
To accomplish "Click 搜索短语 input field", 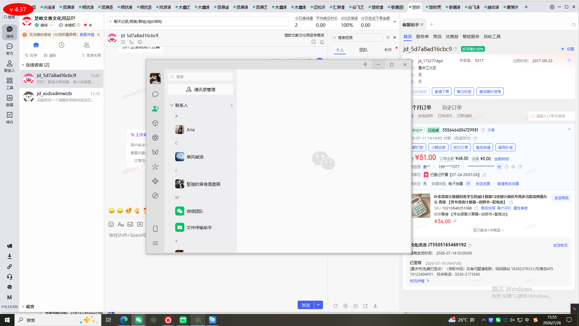I will pos(357,37).
